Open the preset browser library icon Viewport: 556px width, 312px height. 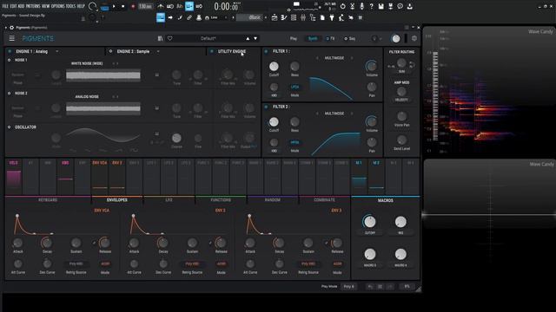(160, 38)
